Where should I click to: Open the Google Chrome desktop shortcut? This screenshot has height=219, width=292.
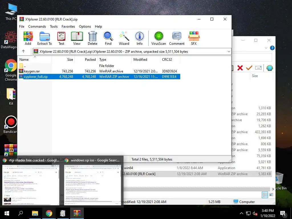point(11,70)
